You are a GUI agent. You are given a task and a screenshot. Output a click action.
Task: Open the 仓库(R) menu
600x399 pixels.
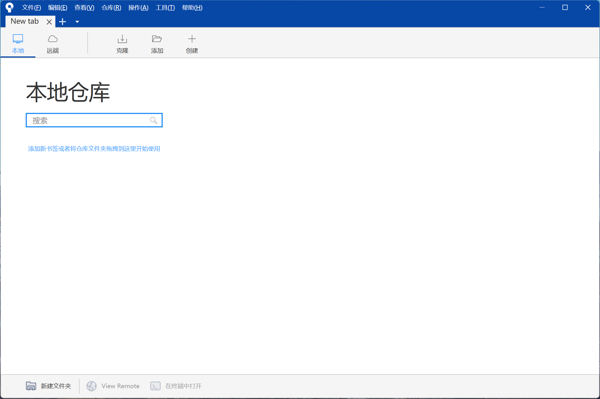111,8
